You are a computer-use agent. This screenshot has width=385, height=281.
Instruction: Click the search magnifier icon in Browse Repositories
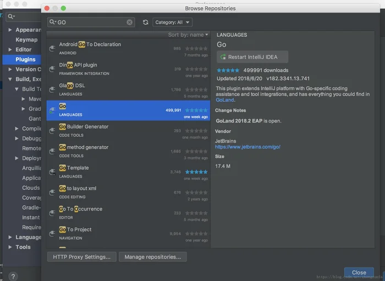coord(52,22)
